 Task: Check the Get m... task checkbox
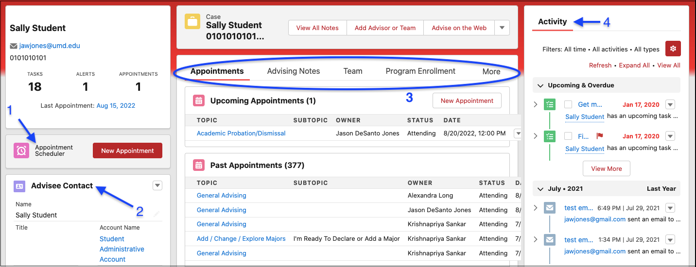coord(568,104)
